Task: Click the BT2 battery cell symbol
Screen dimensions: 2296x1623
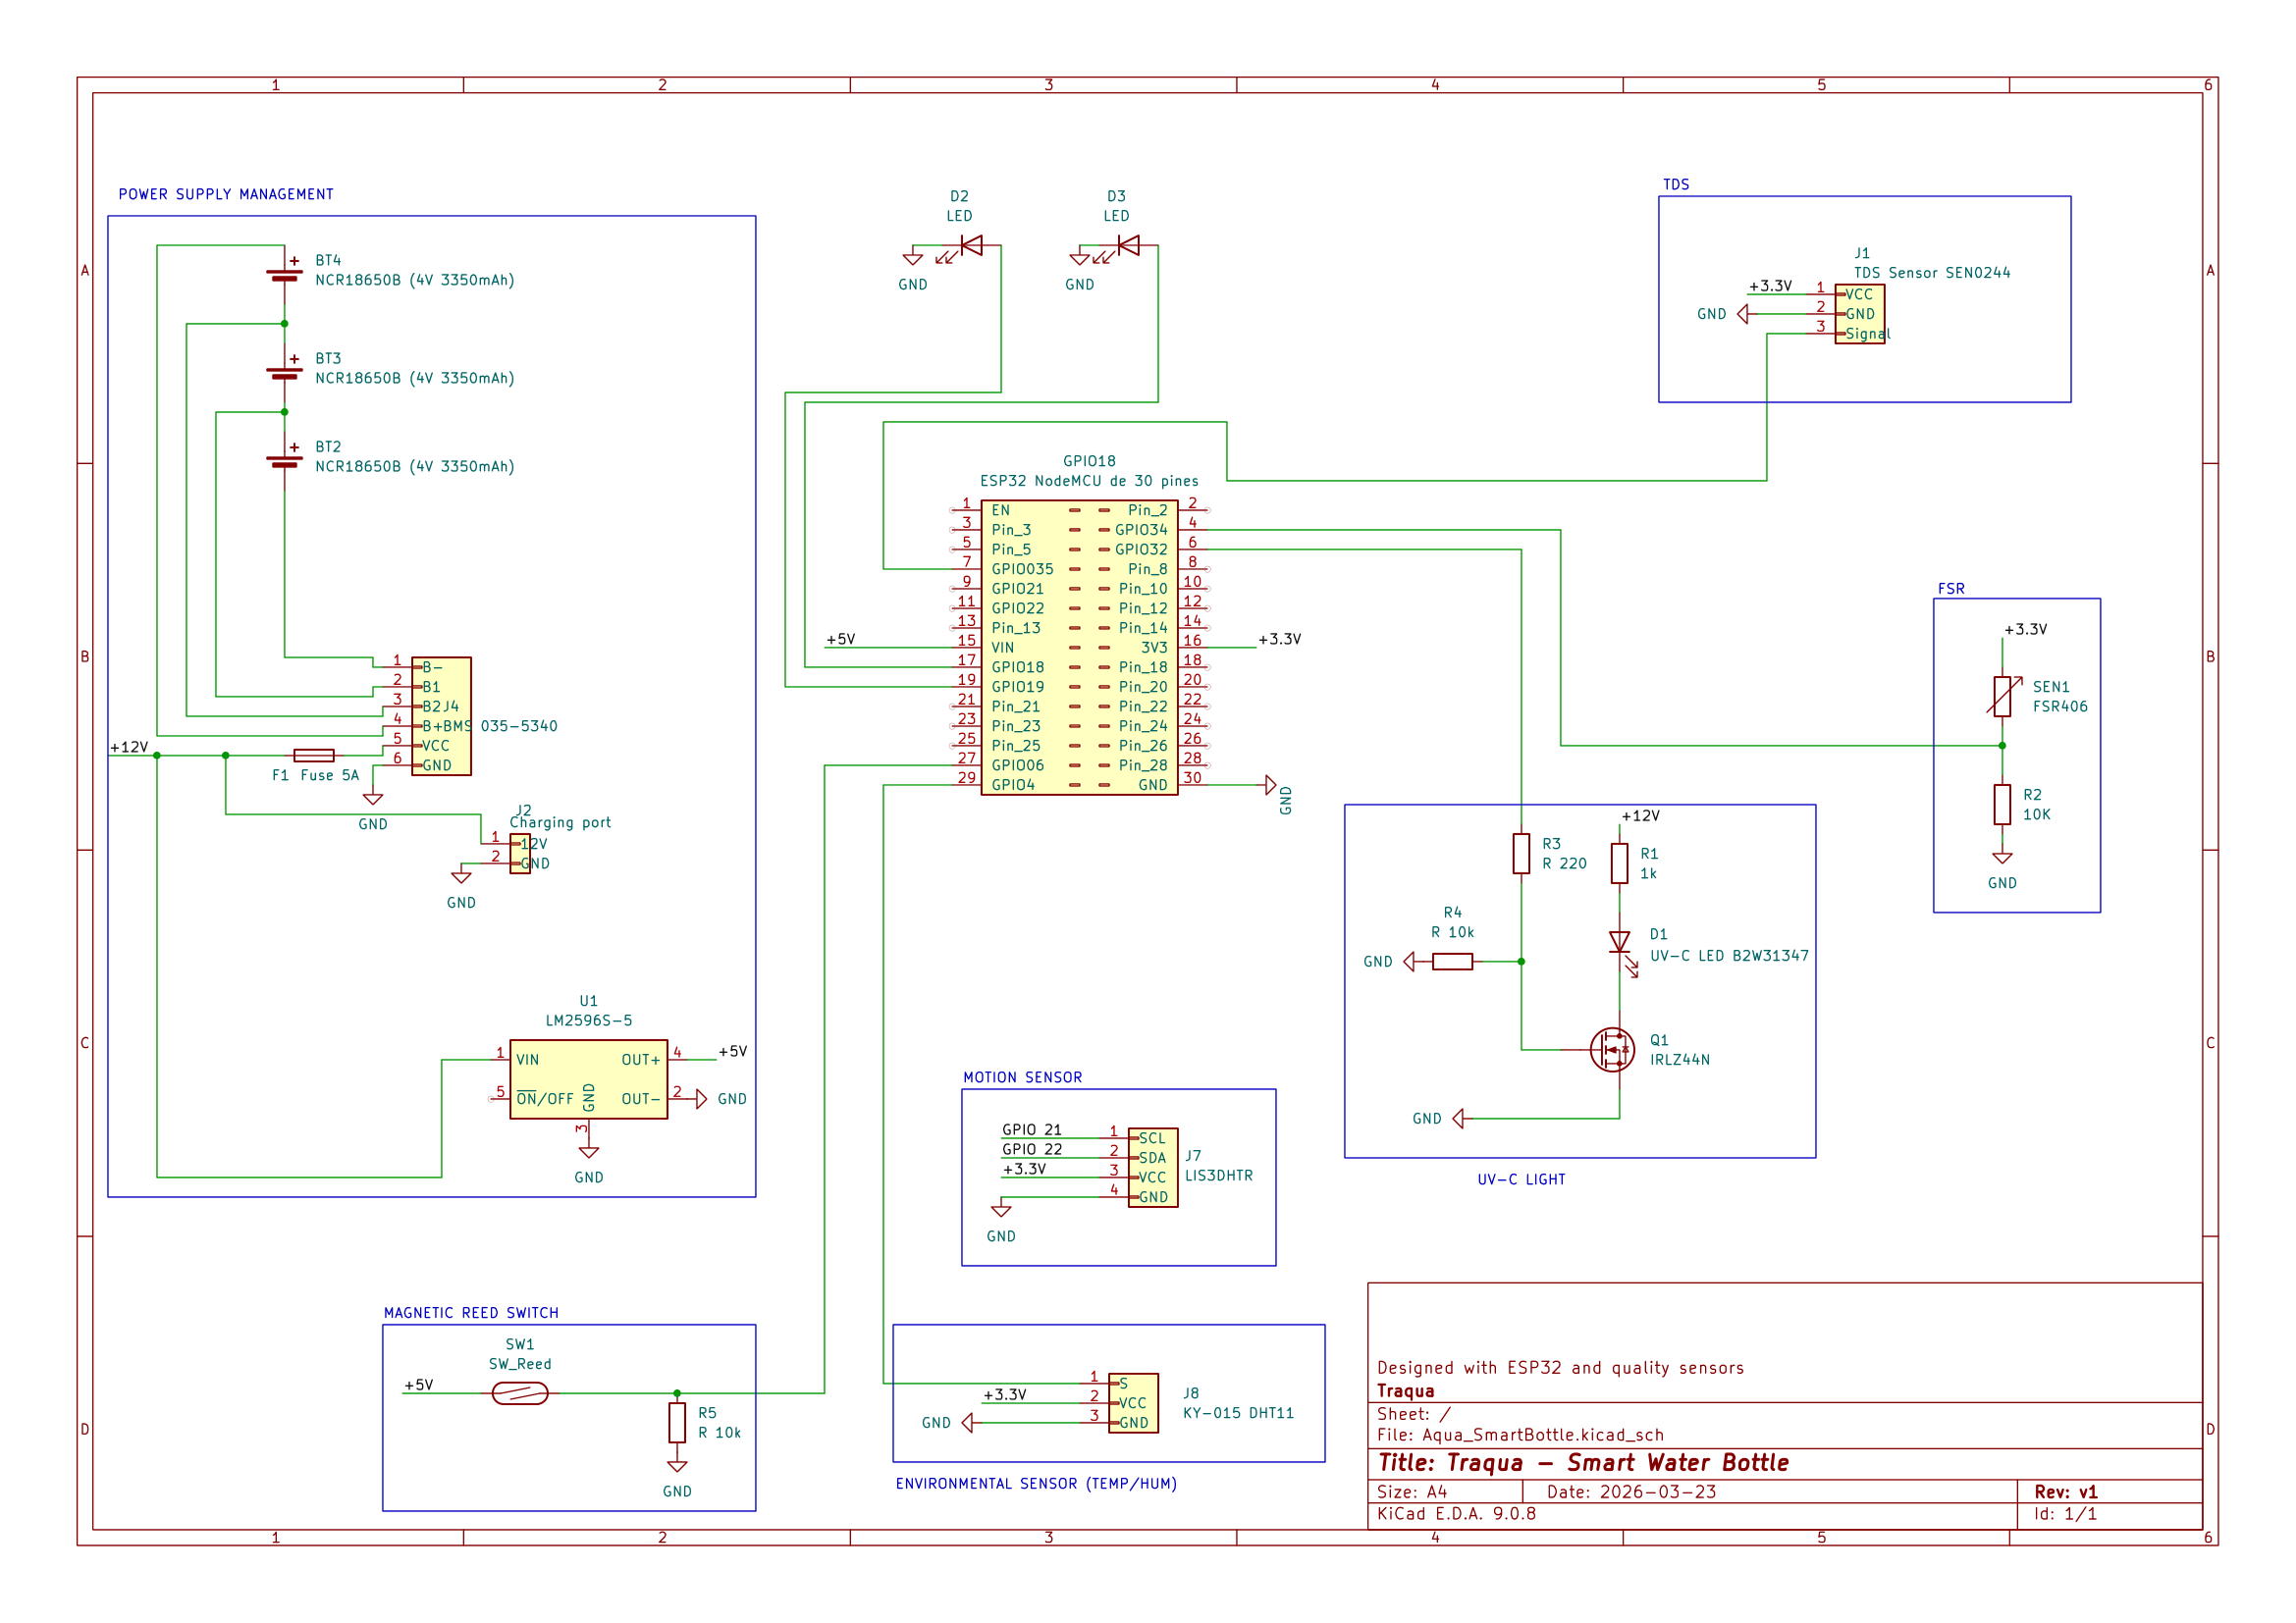Action: coord(284,461)
